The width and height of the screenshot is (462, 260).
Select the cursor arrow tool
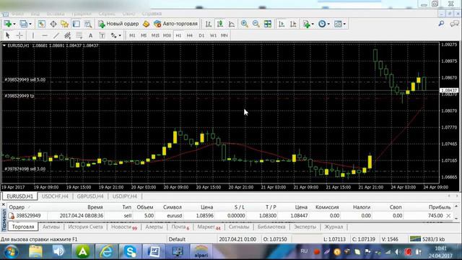click(x=8, y=35)
